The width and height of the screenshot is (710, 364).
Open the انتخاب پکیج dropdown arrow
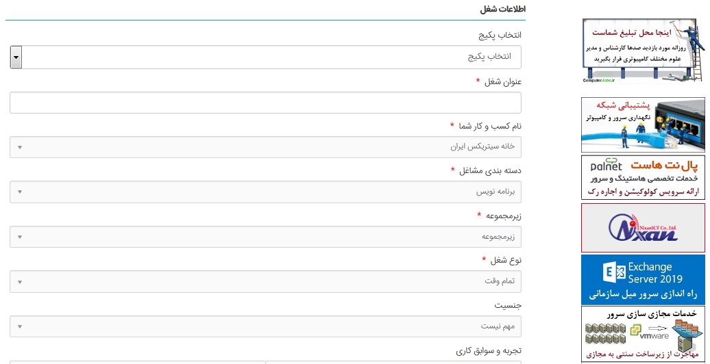coord(16,57)
